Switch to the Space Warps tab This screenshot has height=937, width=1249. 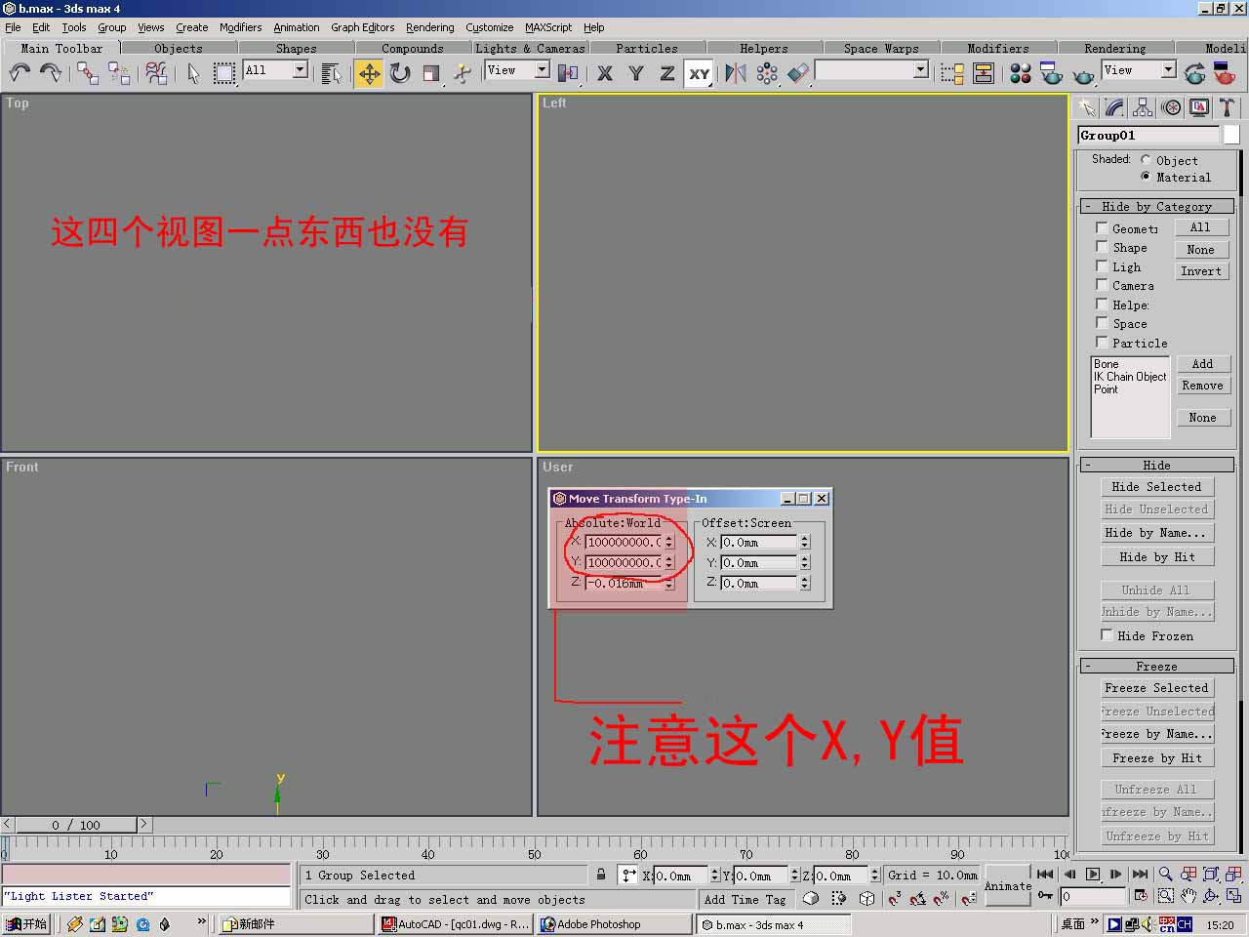tap(881, 48)
